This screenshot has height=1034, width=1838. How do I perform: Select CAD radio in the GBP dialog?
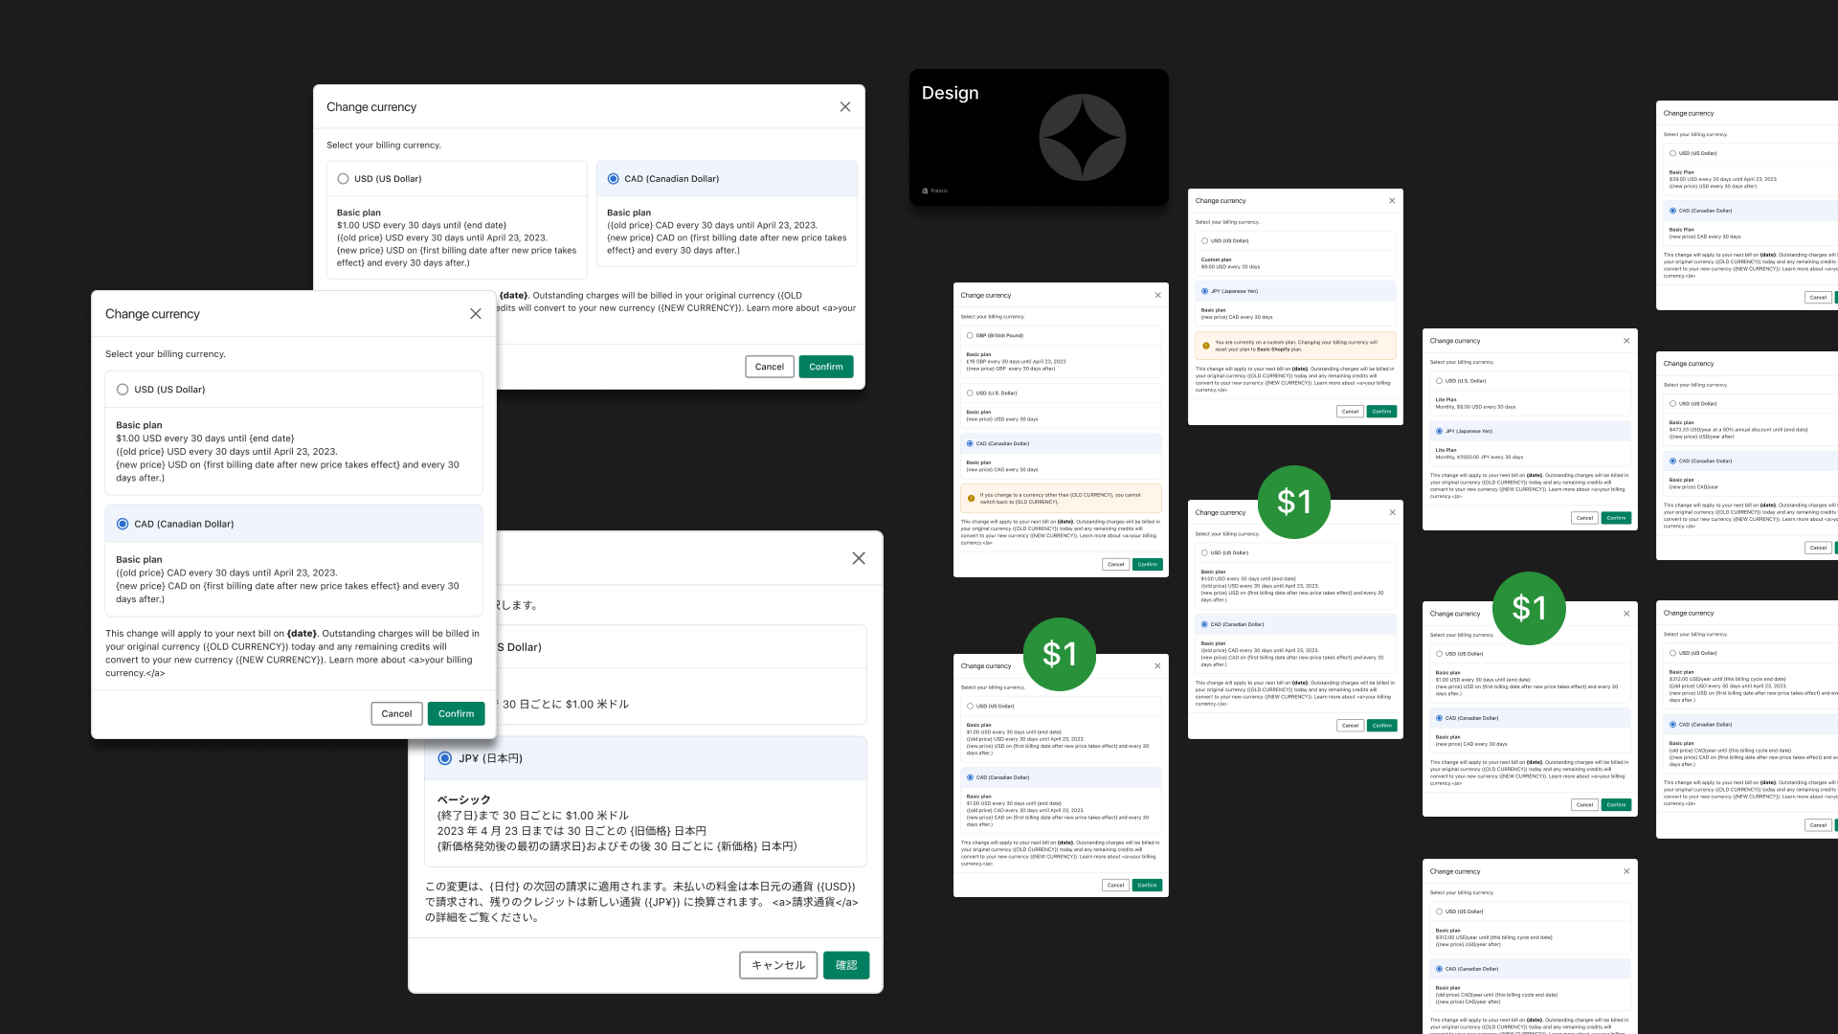pyautogui.click(x=970, y=443)
